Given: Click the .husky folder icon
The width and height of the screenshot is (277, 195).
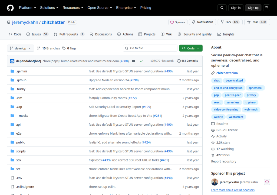Looking at the screenshot, I should coord(12,89).
